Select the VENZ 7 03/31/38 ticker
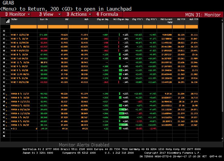 20,82
